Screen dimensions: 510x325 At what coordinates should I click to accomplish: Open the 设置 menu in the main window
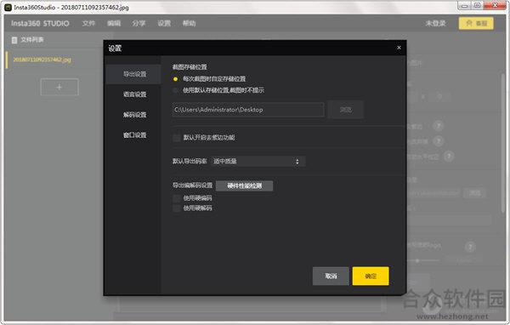(164, 24)
